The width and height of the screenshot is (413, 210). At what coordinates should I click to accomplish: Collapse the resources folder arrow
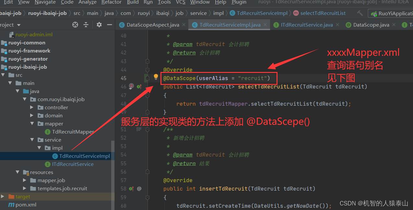coord(18,172)
